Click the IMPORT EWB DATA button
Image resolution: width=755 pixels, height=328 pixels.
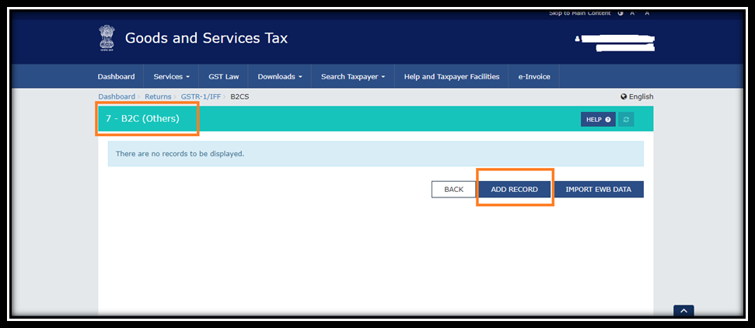tap(598, 190)
